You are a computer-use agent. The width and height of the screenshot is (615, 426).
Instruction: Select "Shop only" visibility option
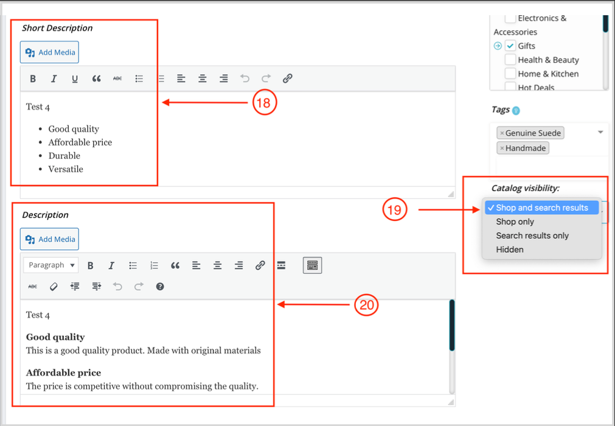pos(515,222)
